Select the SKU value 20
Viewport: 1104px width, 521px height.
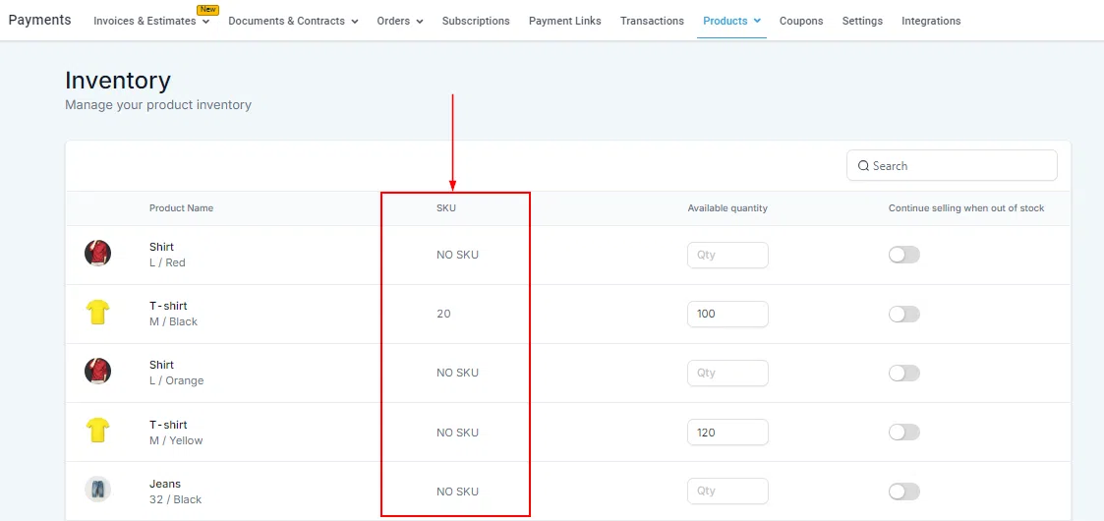(x=443, y=314)
